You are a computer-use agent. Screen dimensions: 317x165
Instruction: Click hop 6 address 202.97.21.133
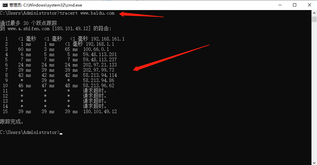[x=100, y=65]
